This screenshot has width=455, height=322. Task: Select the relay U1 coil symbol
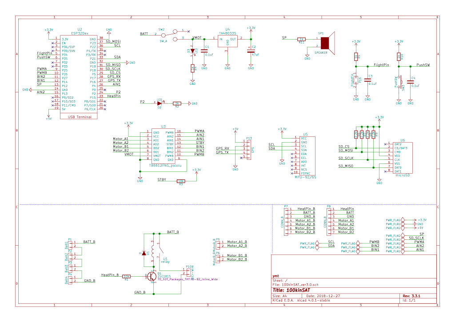[x=152, y=254]
